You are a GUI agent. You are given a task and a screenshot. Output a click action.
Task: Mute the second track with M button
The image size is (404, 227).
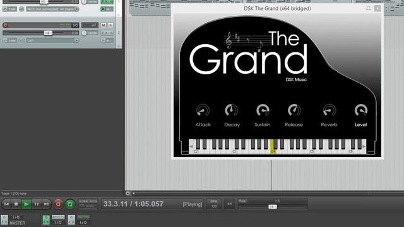coord(104,25)
